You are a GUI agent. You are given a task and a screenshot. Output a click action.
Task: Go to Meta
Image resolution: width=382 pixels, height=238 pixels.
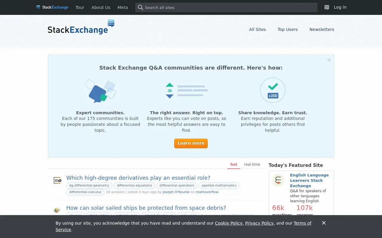click(123, 7)
